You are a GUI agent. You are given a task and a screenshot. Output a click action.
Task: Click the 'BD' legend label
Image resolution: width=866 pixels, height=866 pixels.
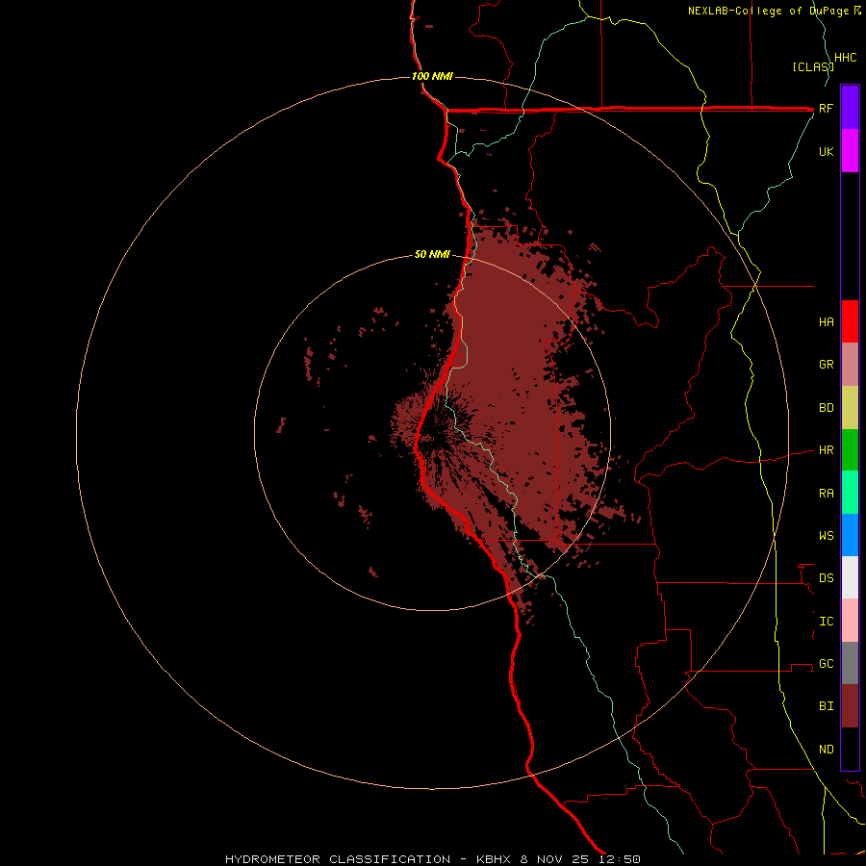[826, 408]
